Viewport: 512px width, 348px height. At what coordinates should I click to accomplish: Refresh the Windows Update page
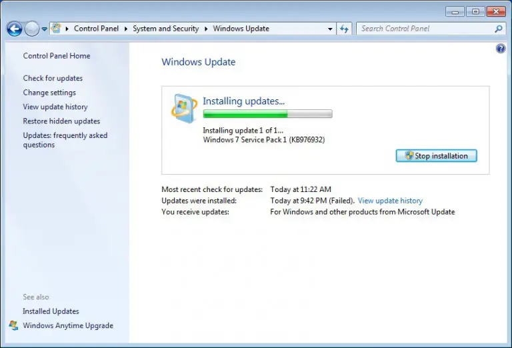[344, 29]
